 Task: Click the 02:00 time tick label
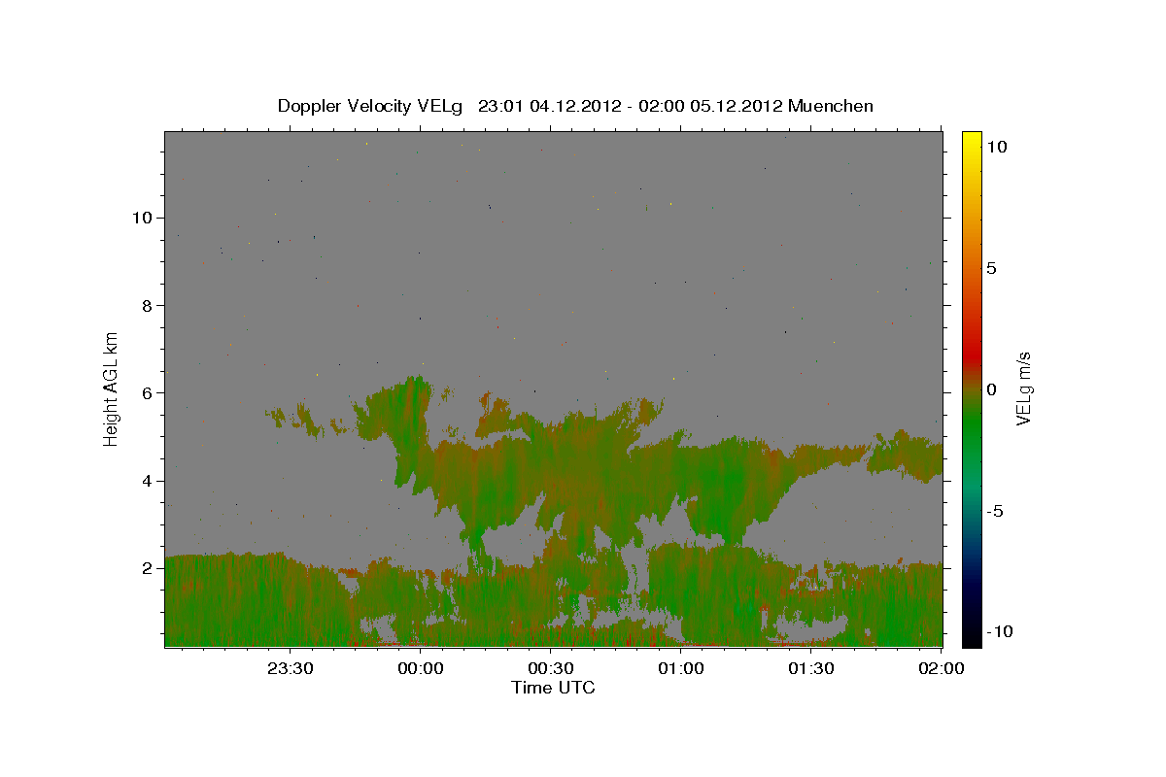pos(942,668)
